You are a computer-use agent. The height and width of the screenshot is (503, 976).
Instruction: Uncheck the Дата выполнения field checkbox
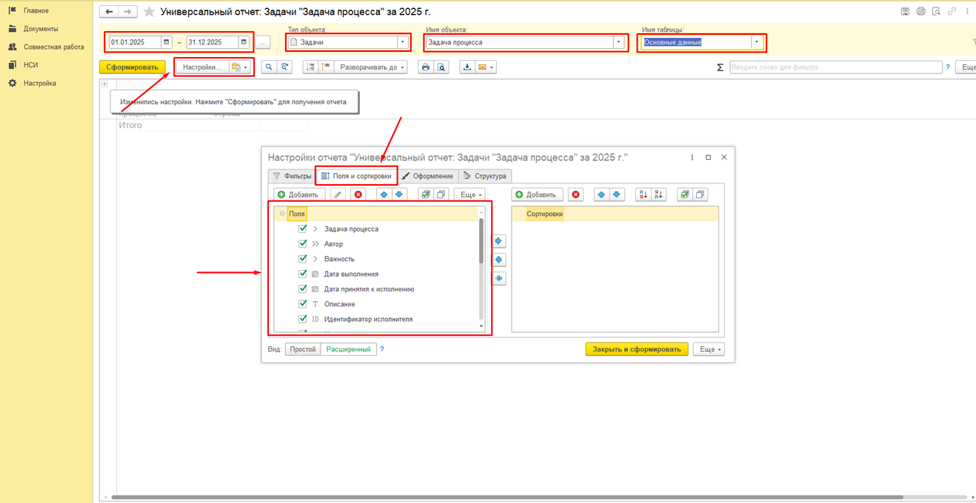click(303, 274)
